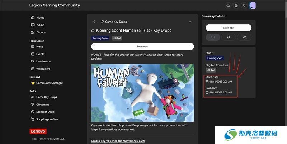Click the share icon button

point(244,37)
